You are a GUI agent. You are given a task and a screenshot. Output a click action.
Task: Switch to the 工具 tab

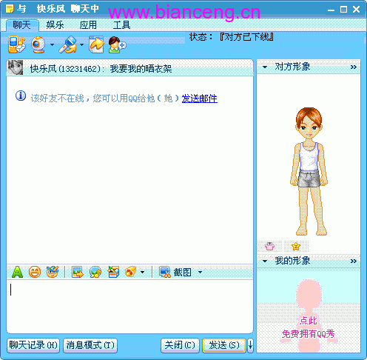(x=121, y=25)
